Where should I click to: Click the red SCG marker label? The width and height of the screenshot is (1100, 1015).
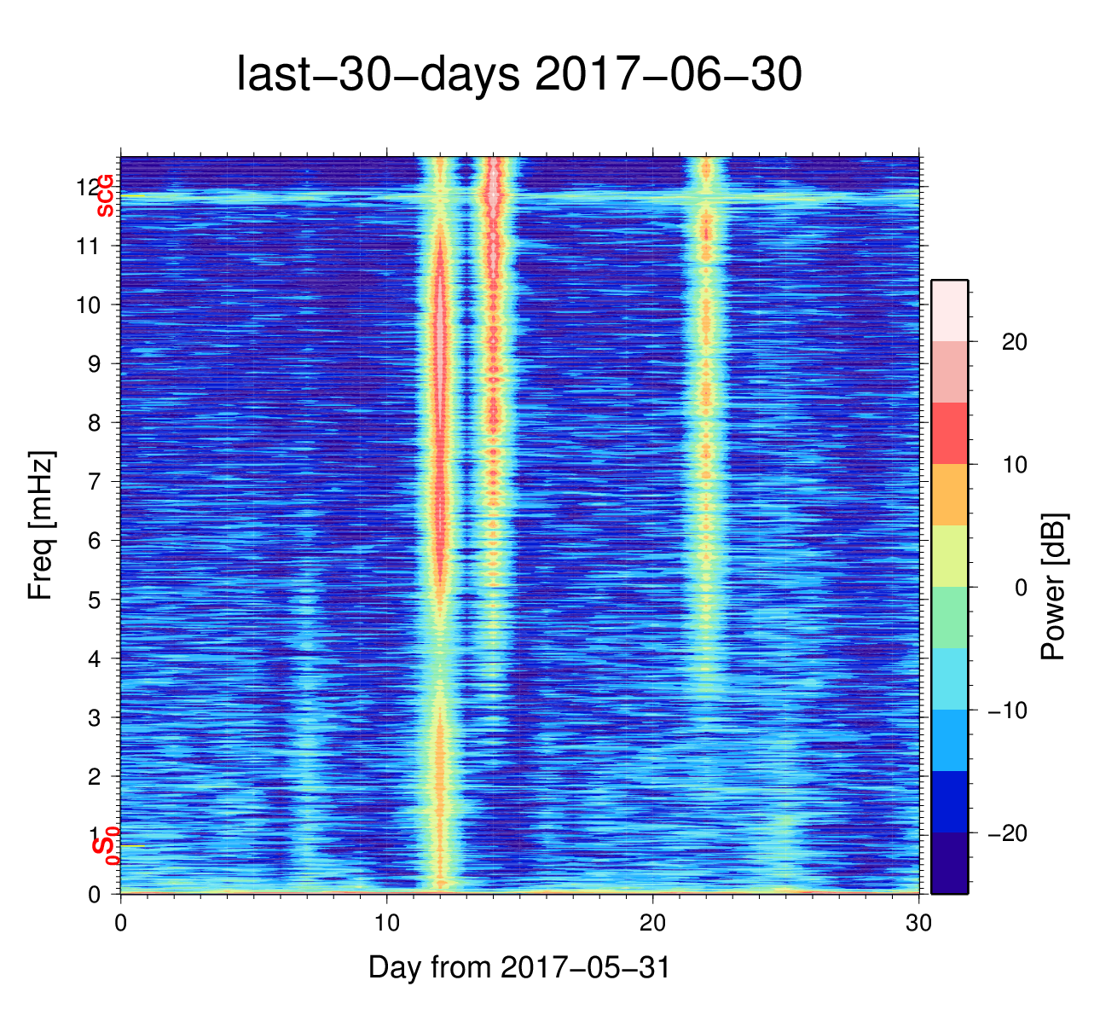pos(105,195)
